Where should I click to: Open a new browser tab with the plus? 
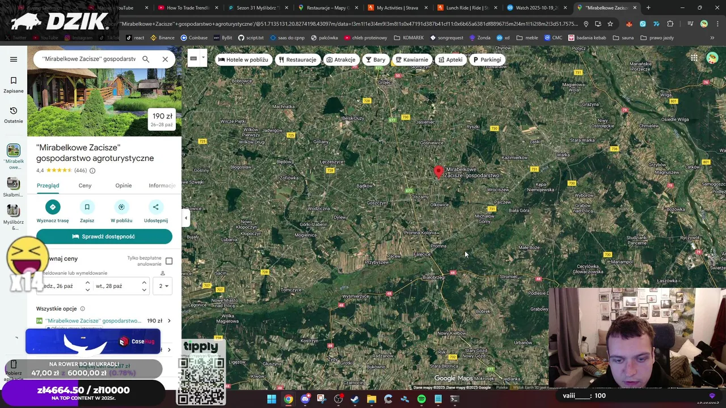pyautogui.click(x=648, y=8)
